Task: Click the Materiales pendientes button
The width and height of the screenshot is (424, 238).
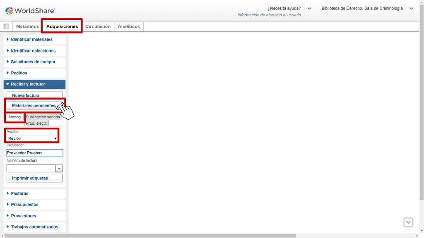Action: pos(34,105)
